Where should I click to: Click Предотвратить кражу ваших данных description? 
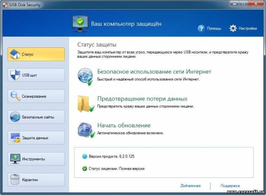coord(145,106)
